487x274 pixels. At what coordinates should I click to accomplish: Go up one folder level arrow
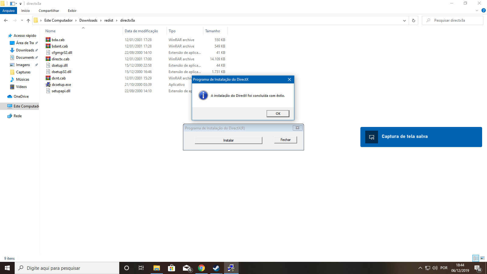(x=28, y=20)
